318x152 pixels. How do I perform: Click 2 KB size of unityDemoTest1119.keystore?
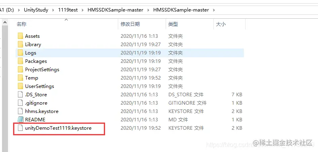237,128
